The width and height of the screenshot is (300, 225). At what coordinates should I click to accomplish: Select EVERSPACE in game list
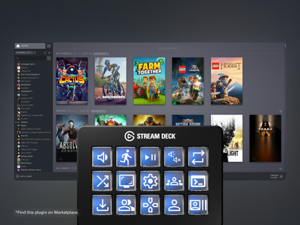[x=26, y=91]
